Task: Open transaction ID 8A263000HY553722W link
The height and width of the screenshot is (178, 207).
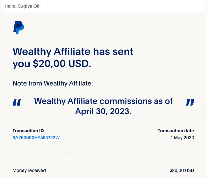Action: (36, 138)
